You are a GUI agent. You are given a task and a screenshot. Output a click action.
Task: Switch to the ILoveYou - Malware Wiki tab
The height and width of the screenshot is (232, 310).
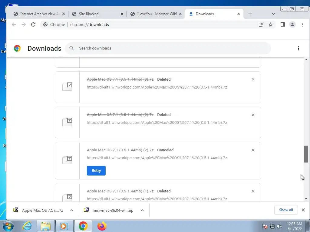point(156,14)
